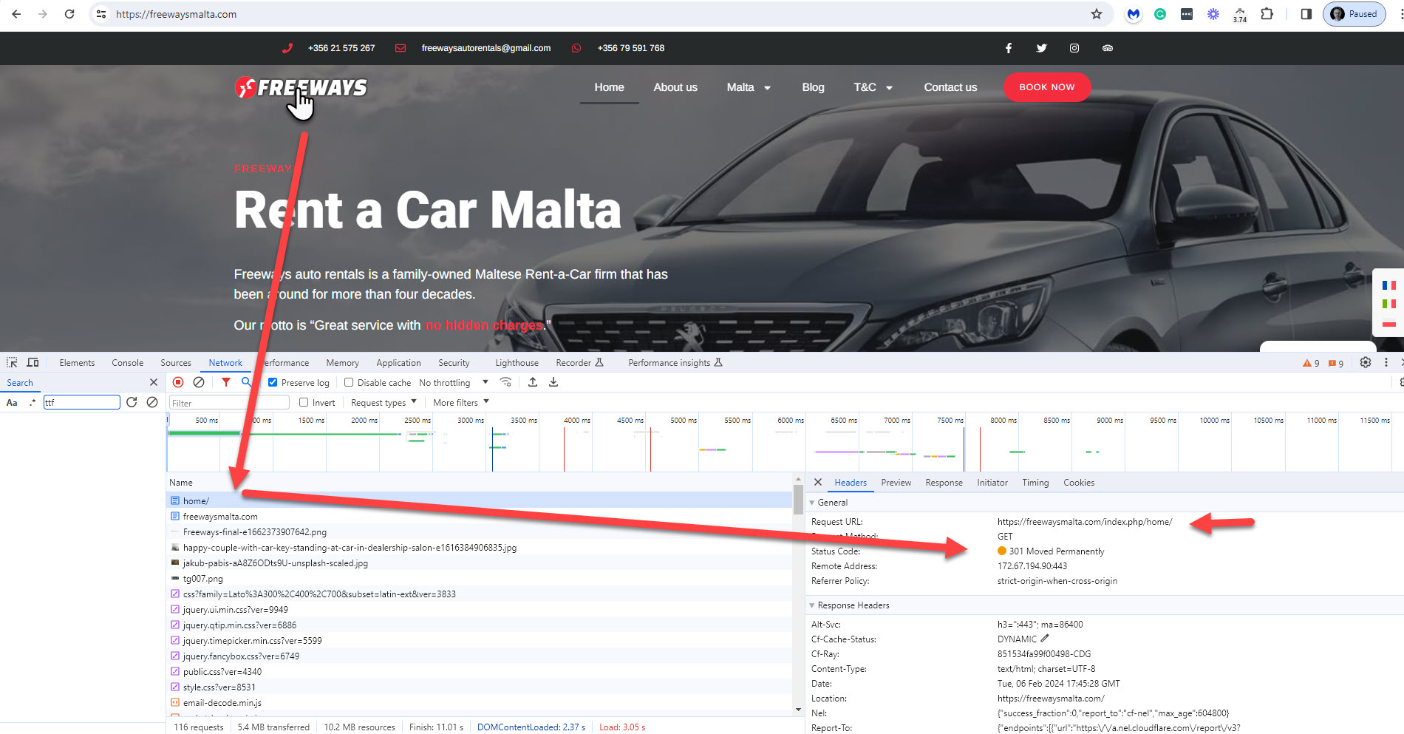Viewport: 1404px width, 734px height.
Task: Open the Sources tab
Action: click(x=176, y=362)
